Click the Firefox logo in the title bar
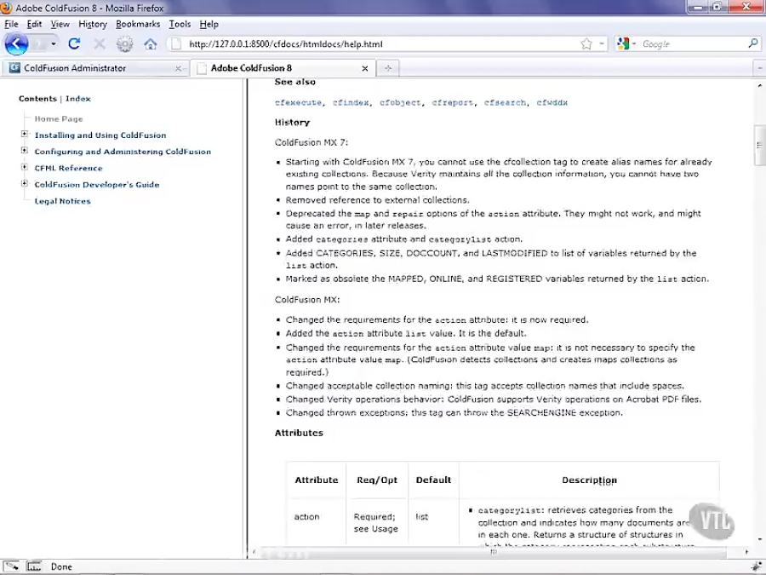The image size is (766, 575). 9,8
